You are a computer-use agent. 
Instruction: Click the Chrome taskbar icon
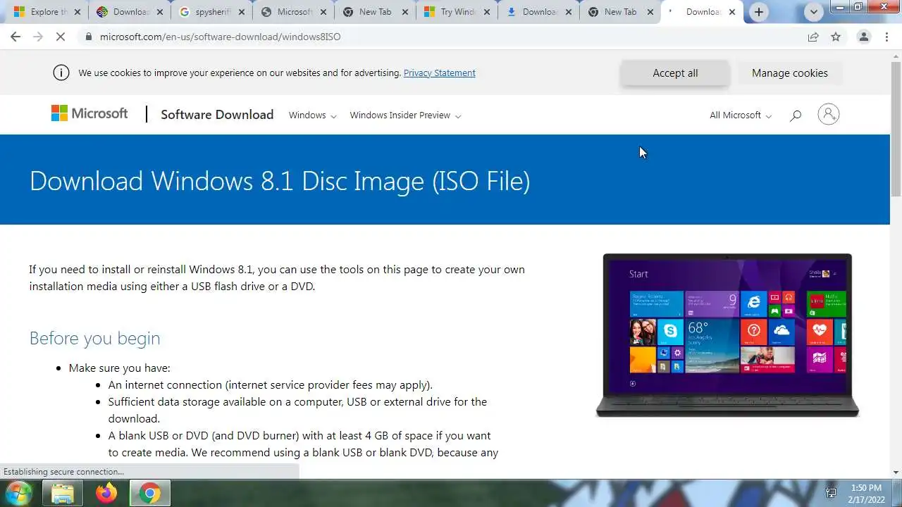coord(149,493)
